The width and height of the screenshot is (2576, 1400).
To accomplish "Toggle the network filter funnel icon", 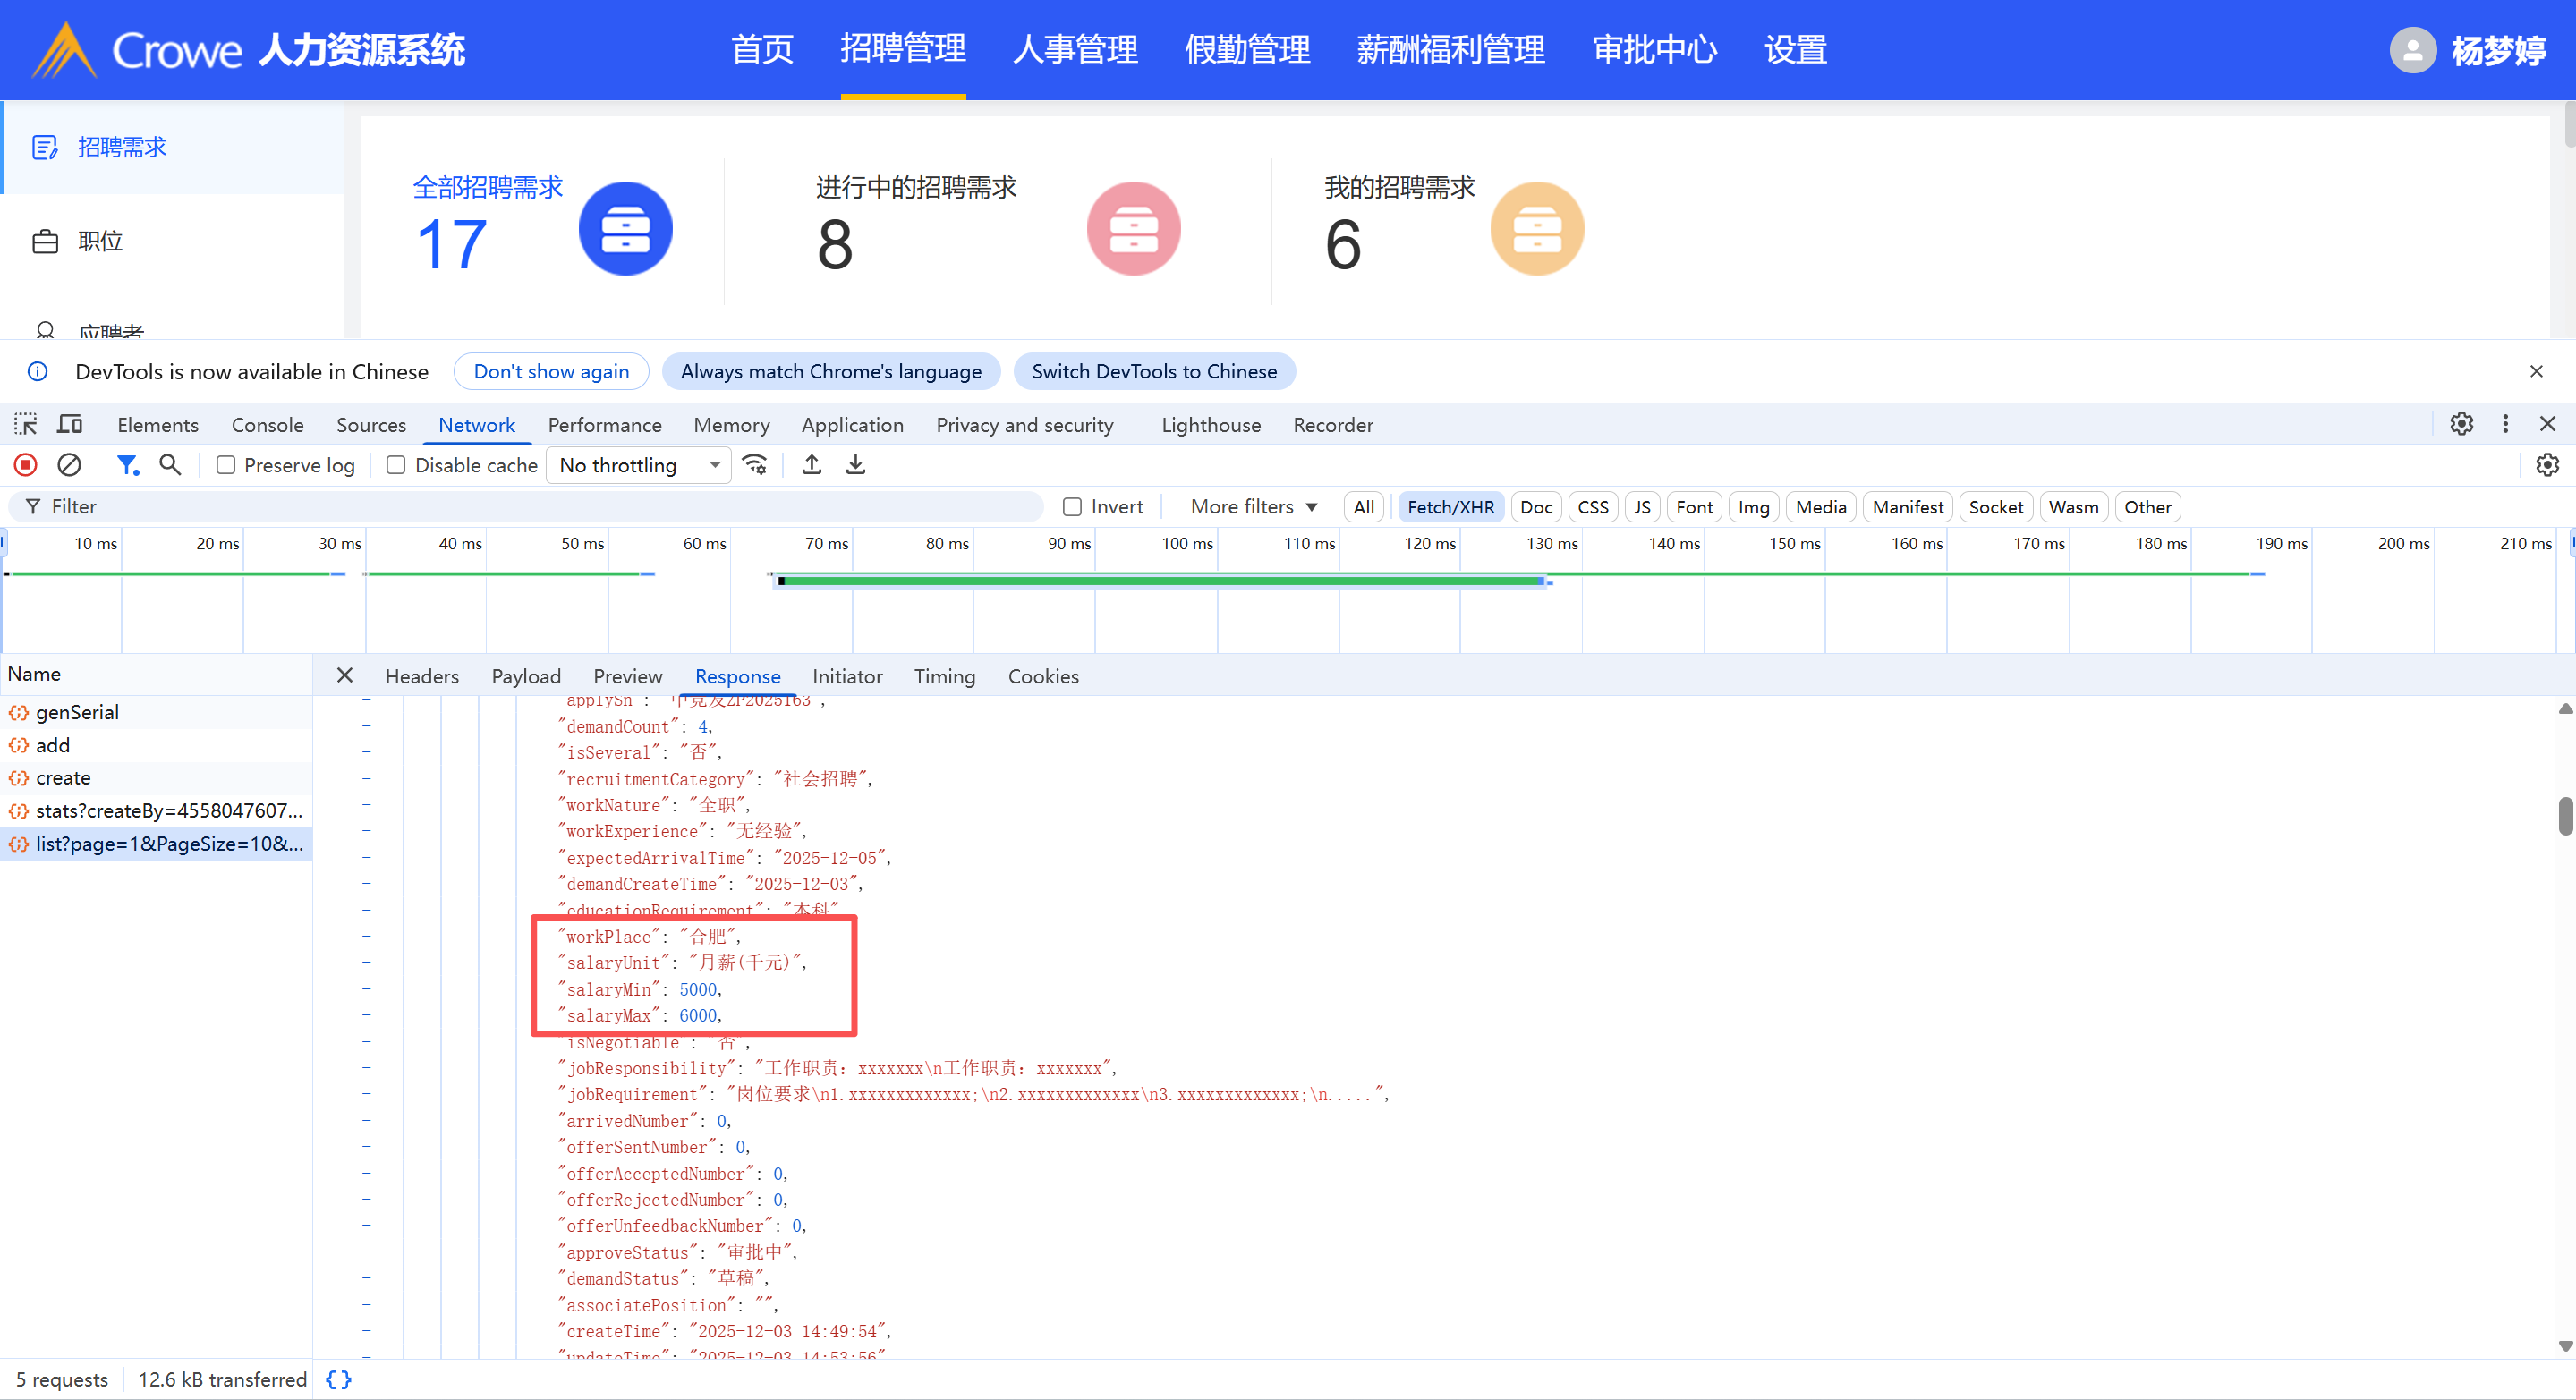I will click(127, 465).
